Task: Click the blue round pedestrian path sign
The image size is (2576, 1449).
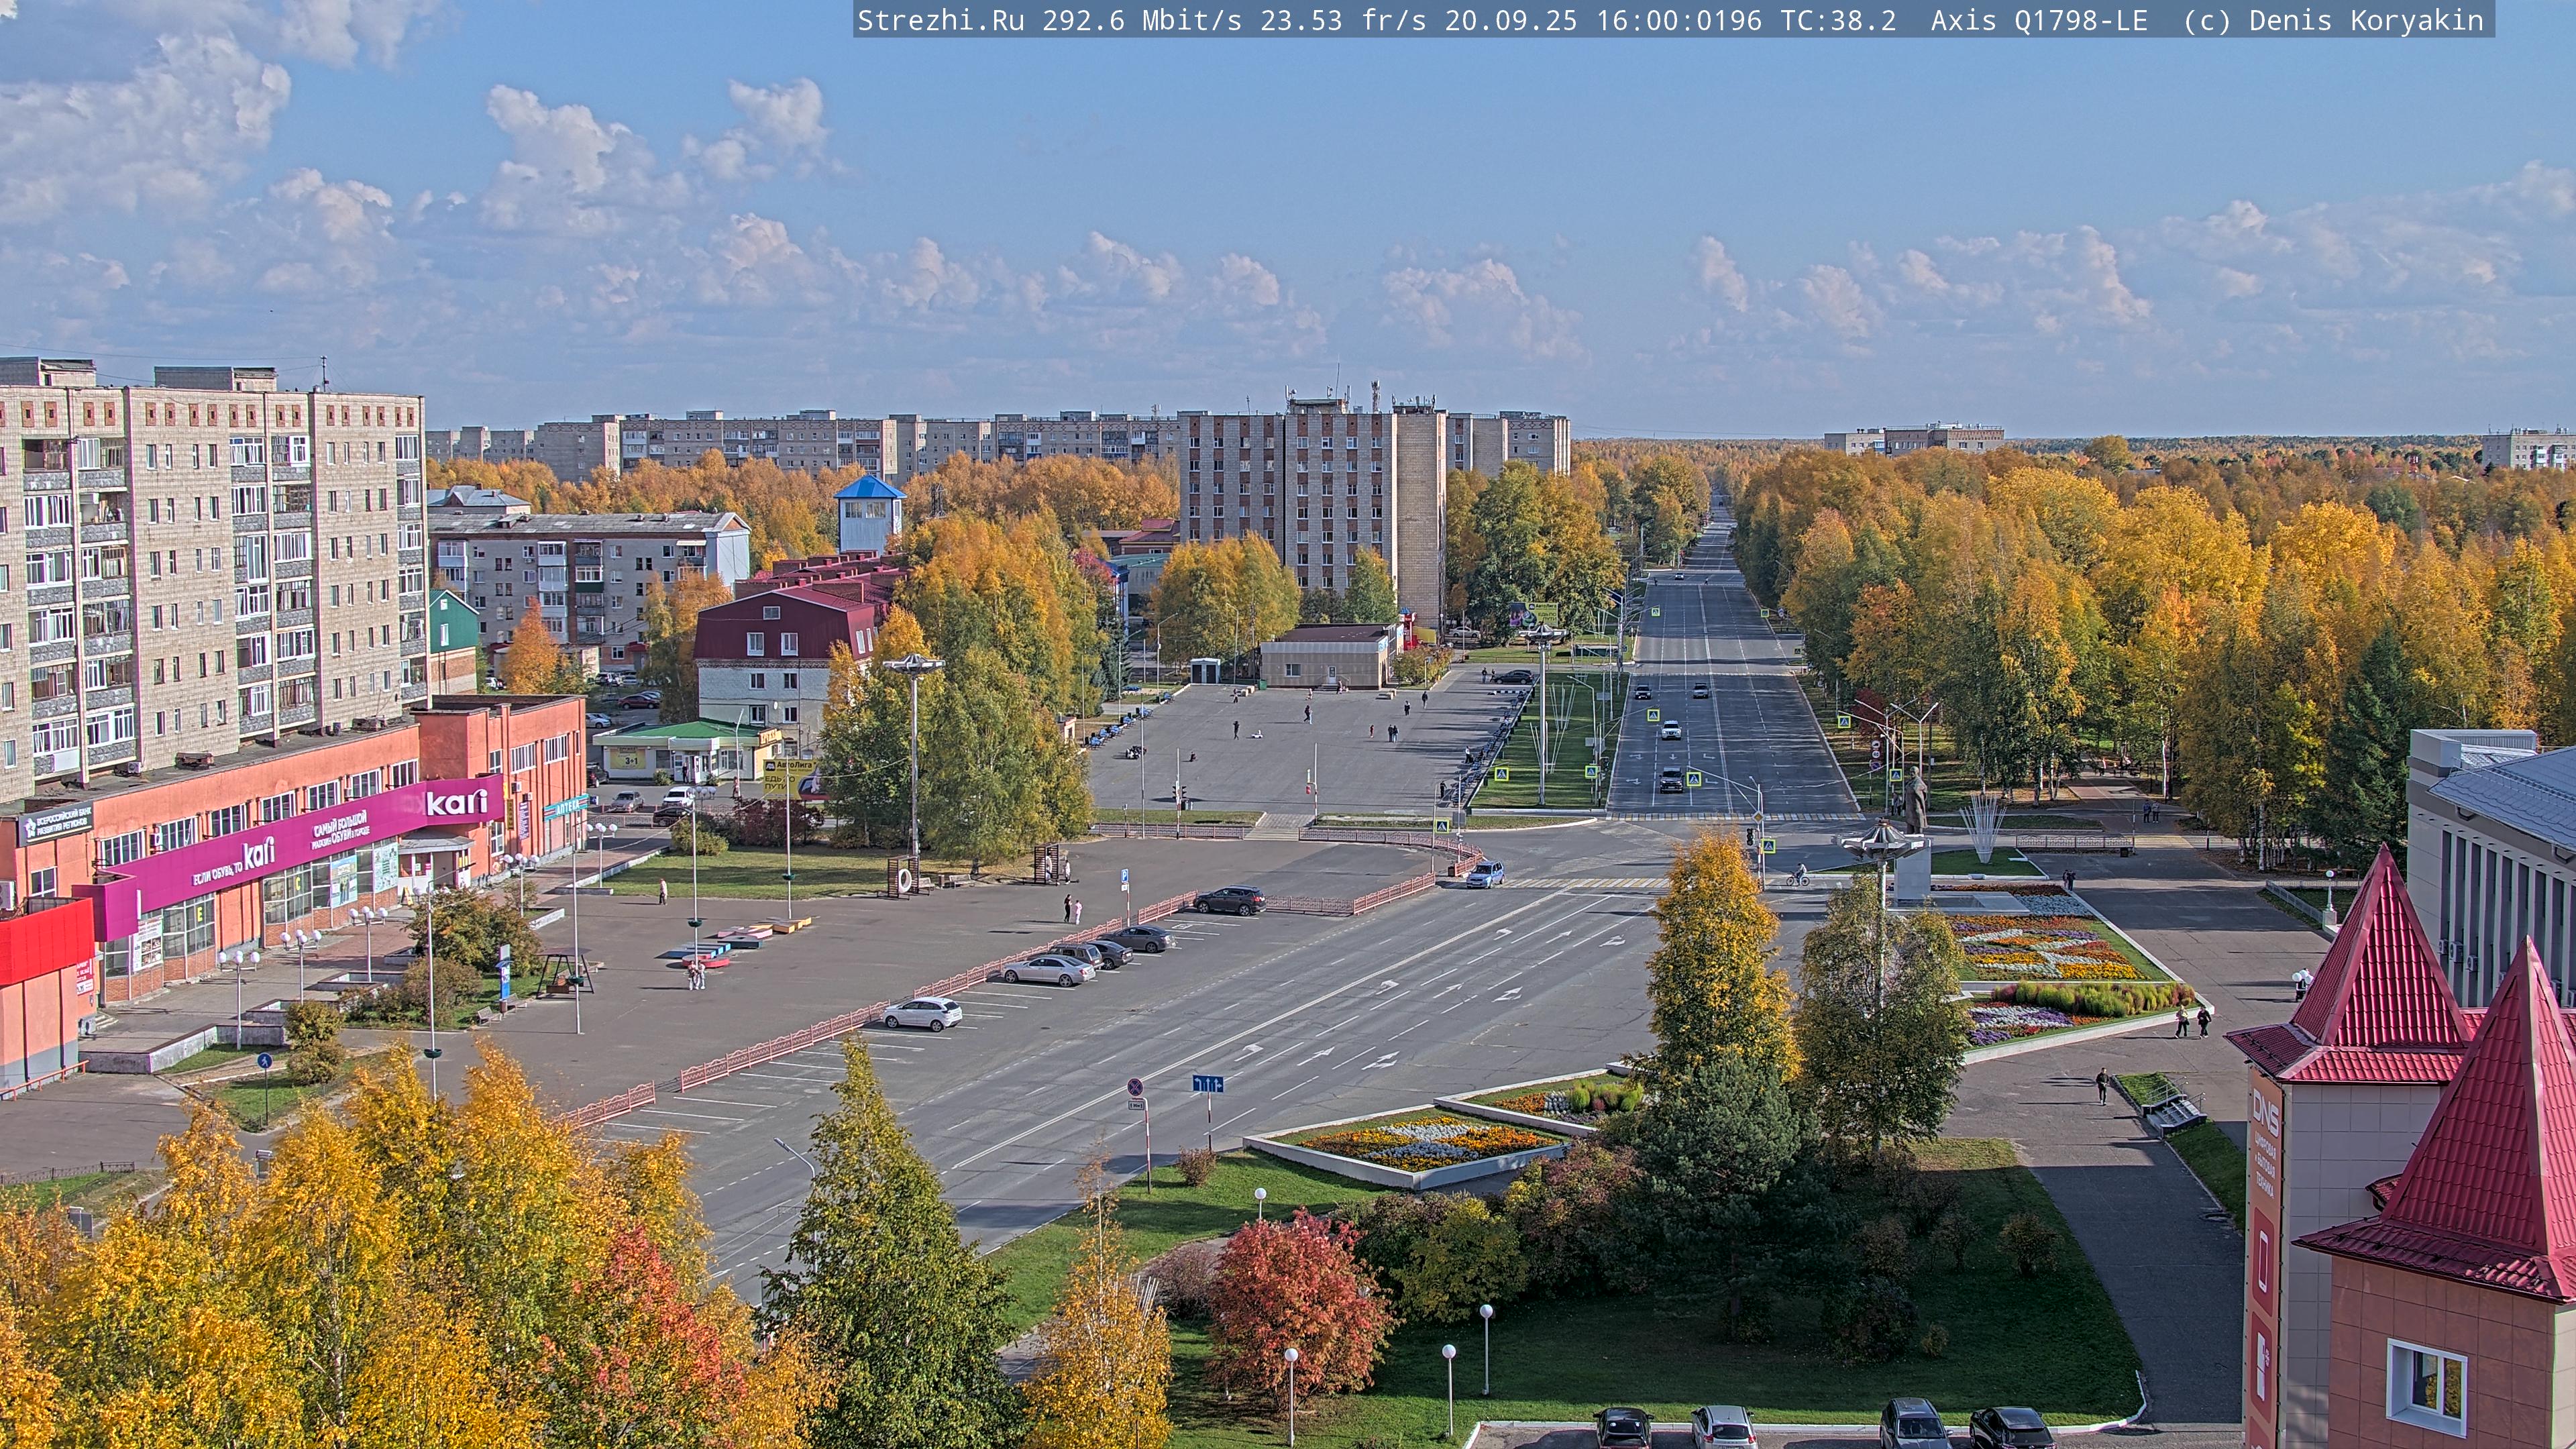Action: pos(264,1060)
